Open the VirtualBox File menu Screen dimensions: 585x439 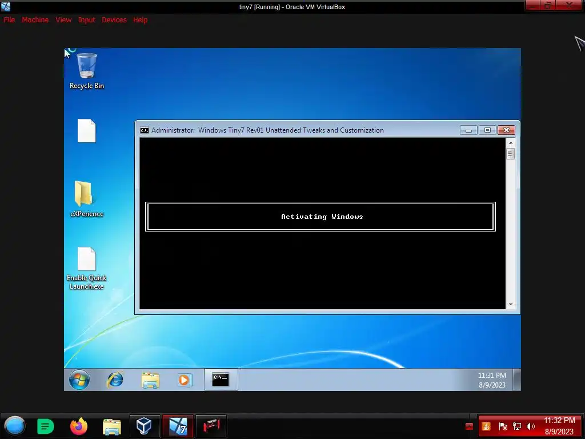tap(9, 20)
